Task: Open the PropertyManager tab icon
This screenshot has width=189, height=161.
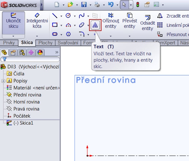Action: (x=13, y=52)
